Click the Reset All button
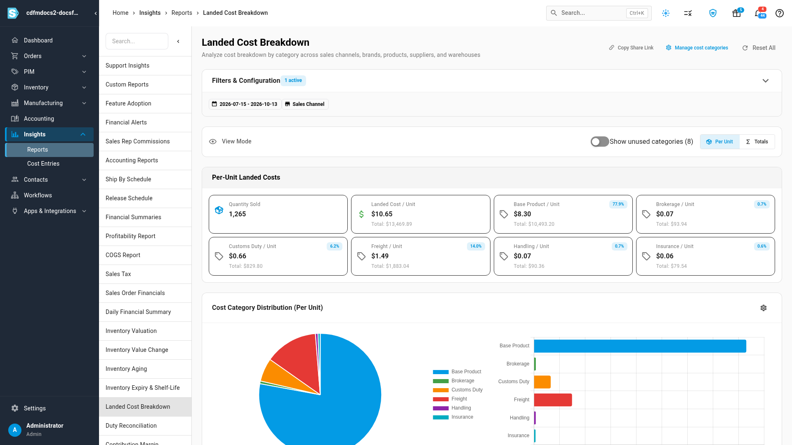Image resolution: width=792 pixels, height=445 pixels. [759, 48]
